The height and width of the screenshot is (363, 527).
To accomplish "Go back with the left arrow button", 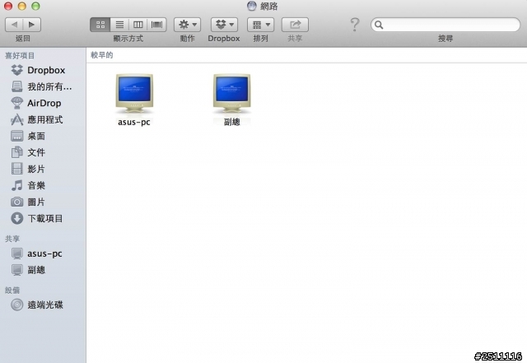I will tap(14, 25).
